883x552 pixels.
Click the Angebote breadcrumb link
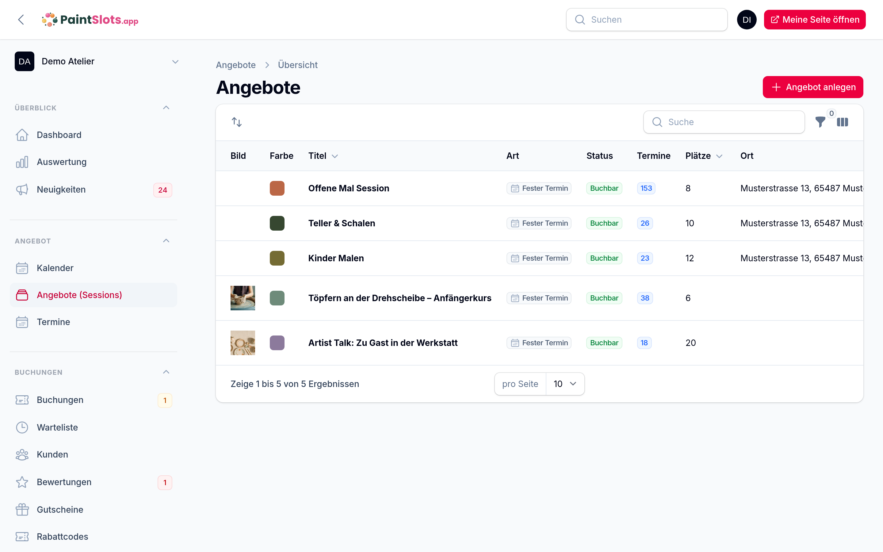pyautogui.click(x=236, y=65)
